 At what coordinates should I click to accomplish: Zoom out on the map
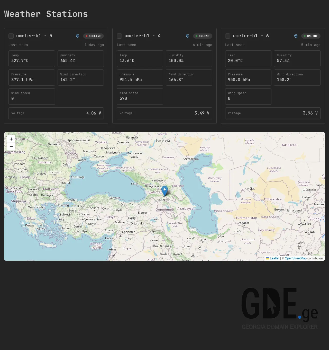point(11,147)
